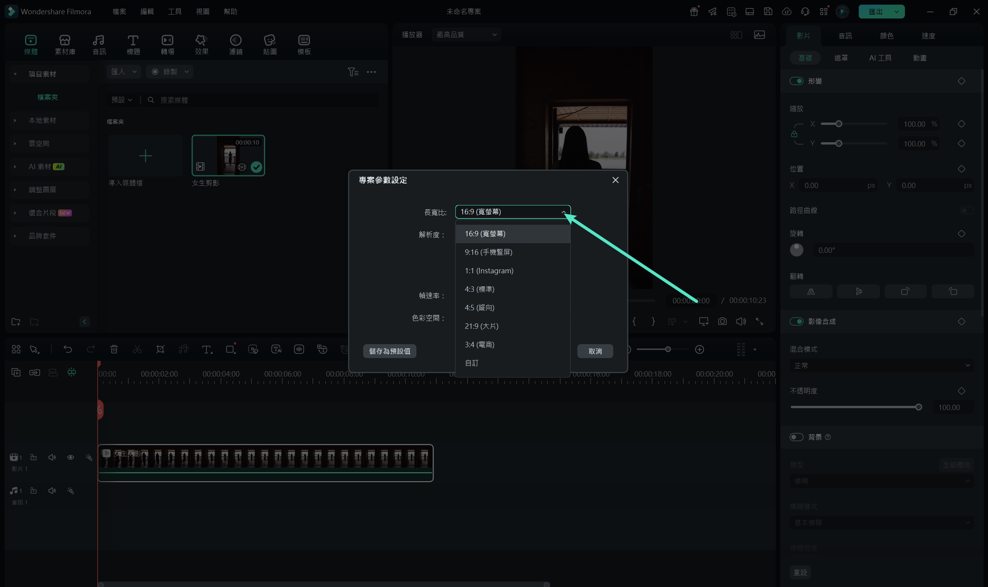The width and height of the screenshot is (988, 587).
Task: Open the 效果 effects icon
Action: pos(201,44)
